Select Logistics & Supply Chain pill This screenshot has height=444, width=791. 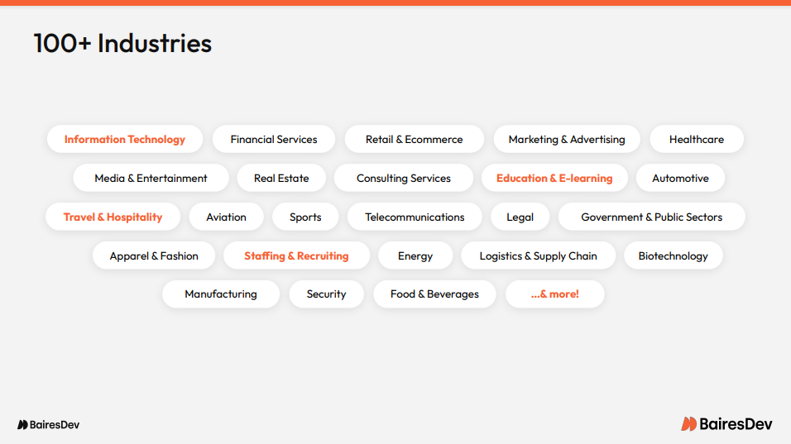point(539,255)
